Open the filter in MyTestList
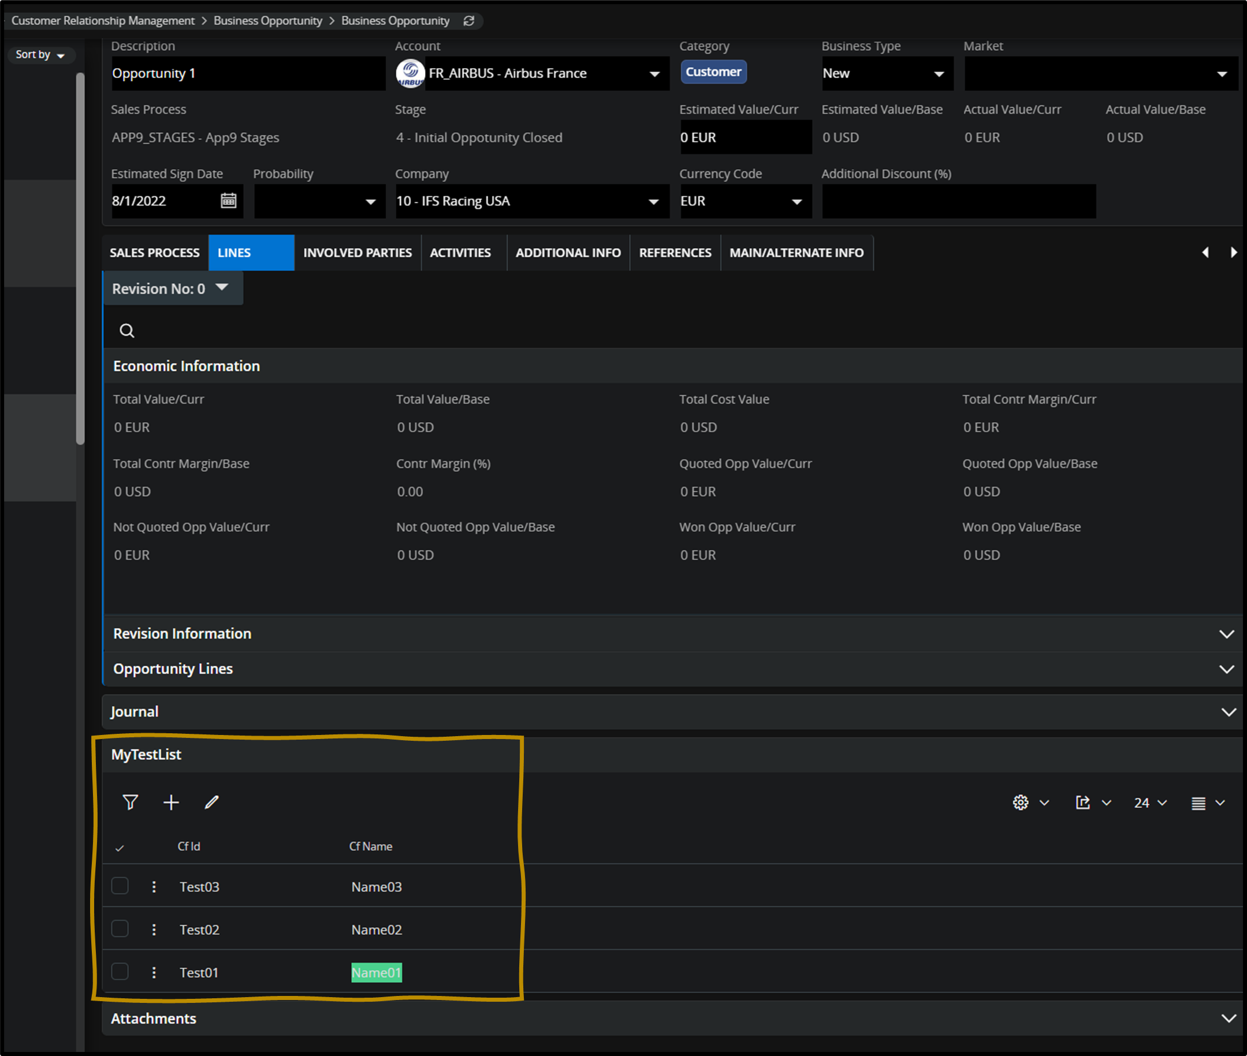The height and width of the screenshot is (1056, 1247). click(x=130, y=802)
